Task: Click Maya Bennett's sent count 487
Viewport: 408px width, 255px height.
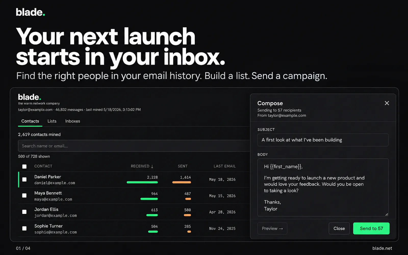Action: 187,194
